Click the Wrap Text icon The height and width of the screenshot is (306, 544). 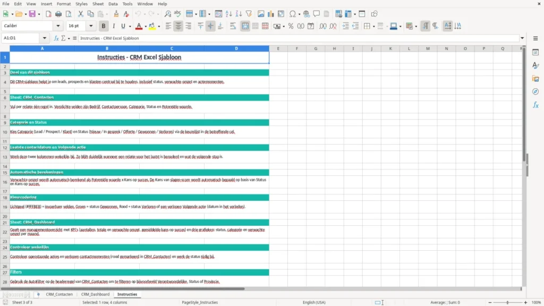(x=233, y=26)
